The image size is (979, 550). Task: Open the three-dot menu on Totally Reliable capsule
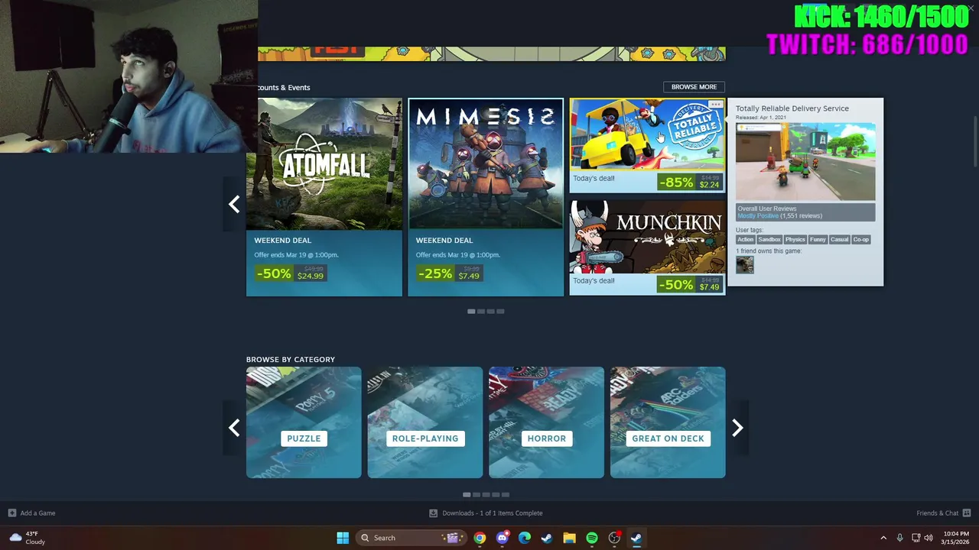(x=715, y=104)
